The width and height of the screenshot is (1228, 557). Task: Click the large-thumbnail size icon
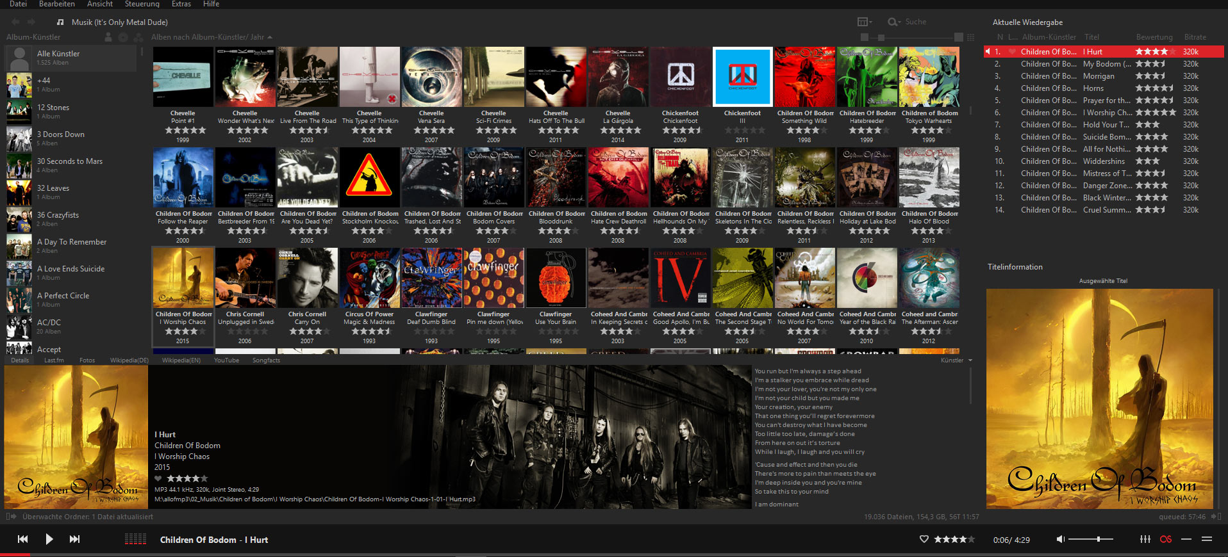click(x=959, y=37)
